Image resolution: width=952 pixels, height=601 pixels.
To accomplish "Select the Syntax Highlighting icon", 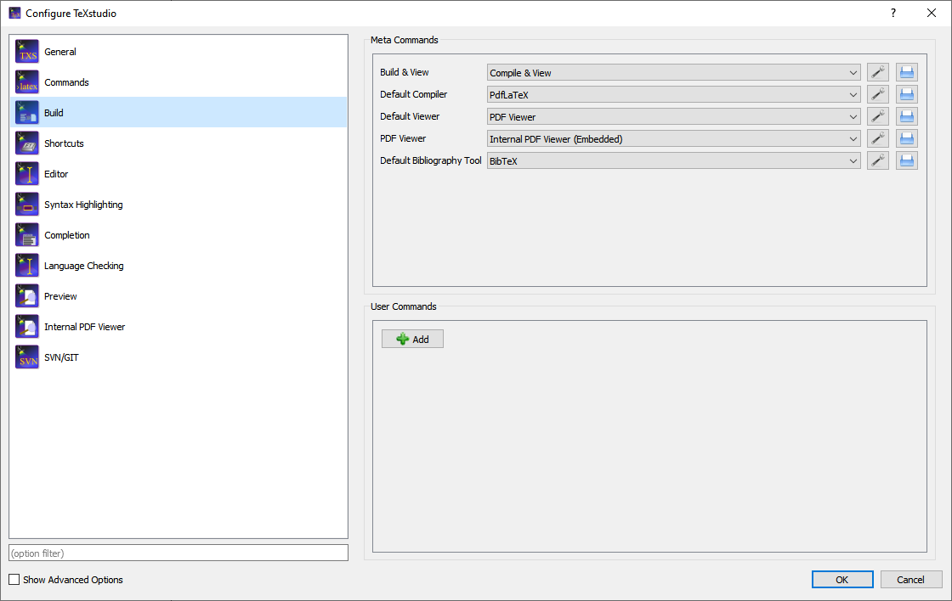I will (x=25, y=204).
